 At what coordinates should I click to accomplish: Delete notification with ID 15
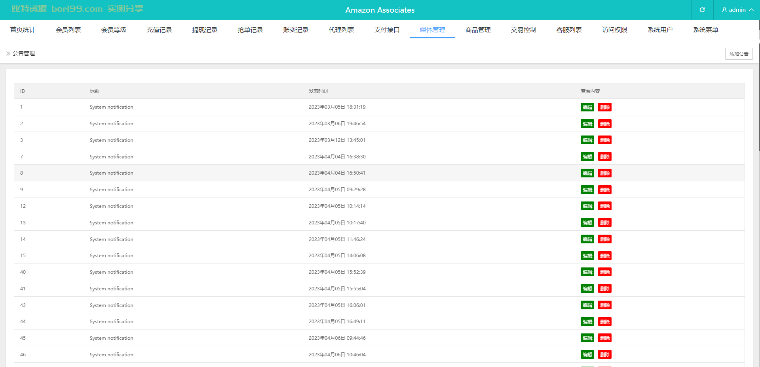pyautogui.click(x=605, y=256)
